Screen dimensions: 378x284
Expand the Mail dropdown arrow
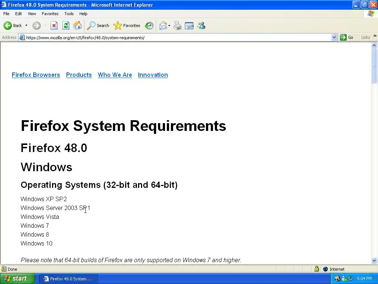pyautogui.click(x=169, y=26)
